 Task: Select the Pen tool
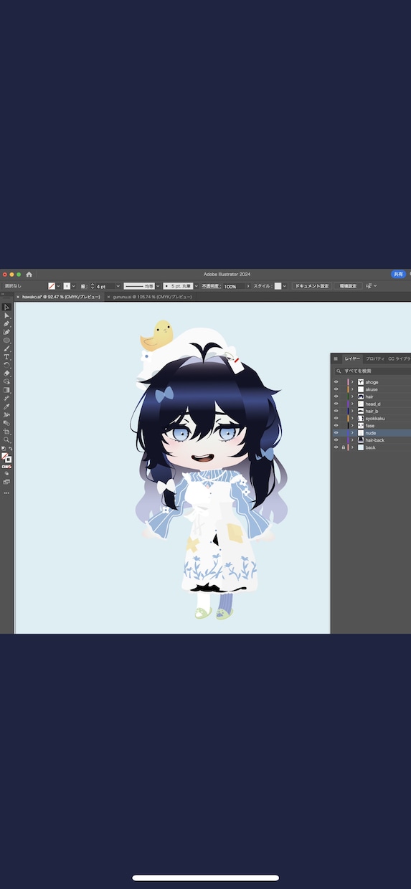[x=6, y=324]
